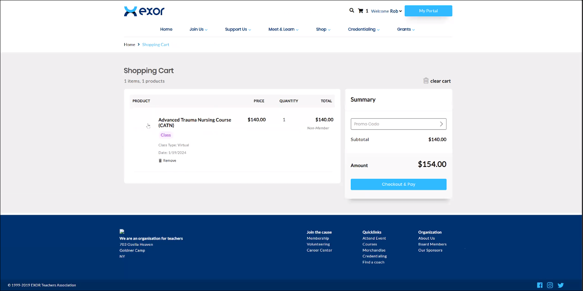The image size is (583, 291).
Task: Go to the Home nav item
Action: pyautogui.click(x=166, y=29)
